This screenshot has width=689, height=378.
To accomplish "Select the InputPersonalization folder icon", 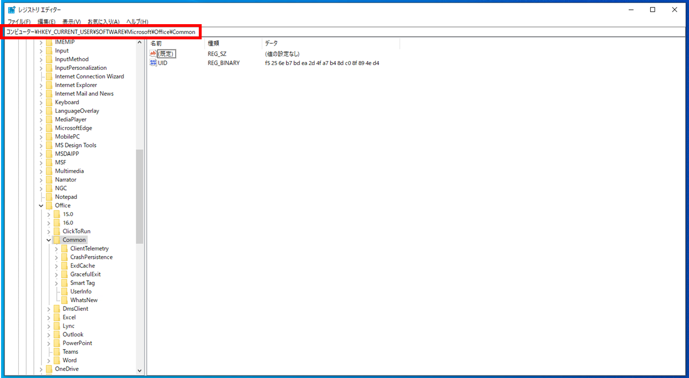I will point(49,68).
